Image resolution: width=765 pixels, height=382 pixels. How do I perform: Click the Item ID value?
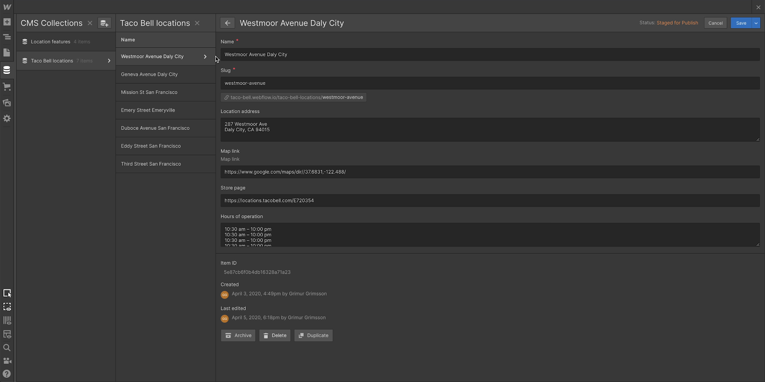click(257, 272)
